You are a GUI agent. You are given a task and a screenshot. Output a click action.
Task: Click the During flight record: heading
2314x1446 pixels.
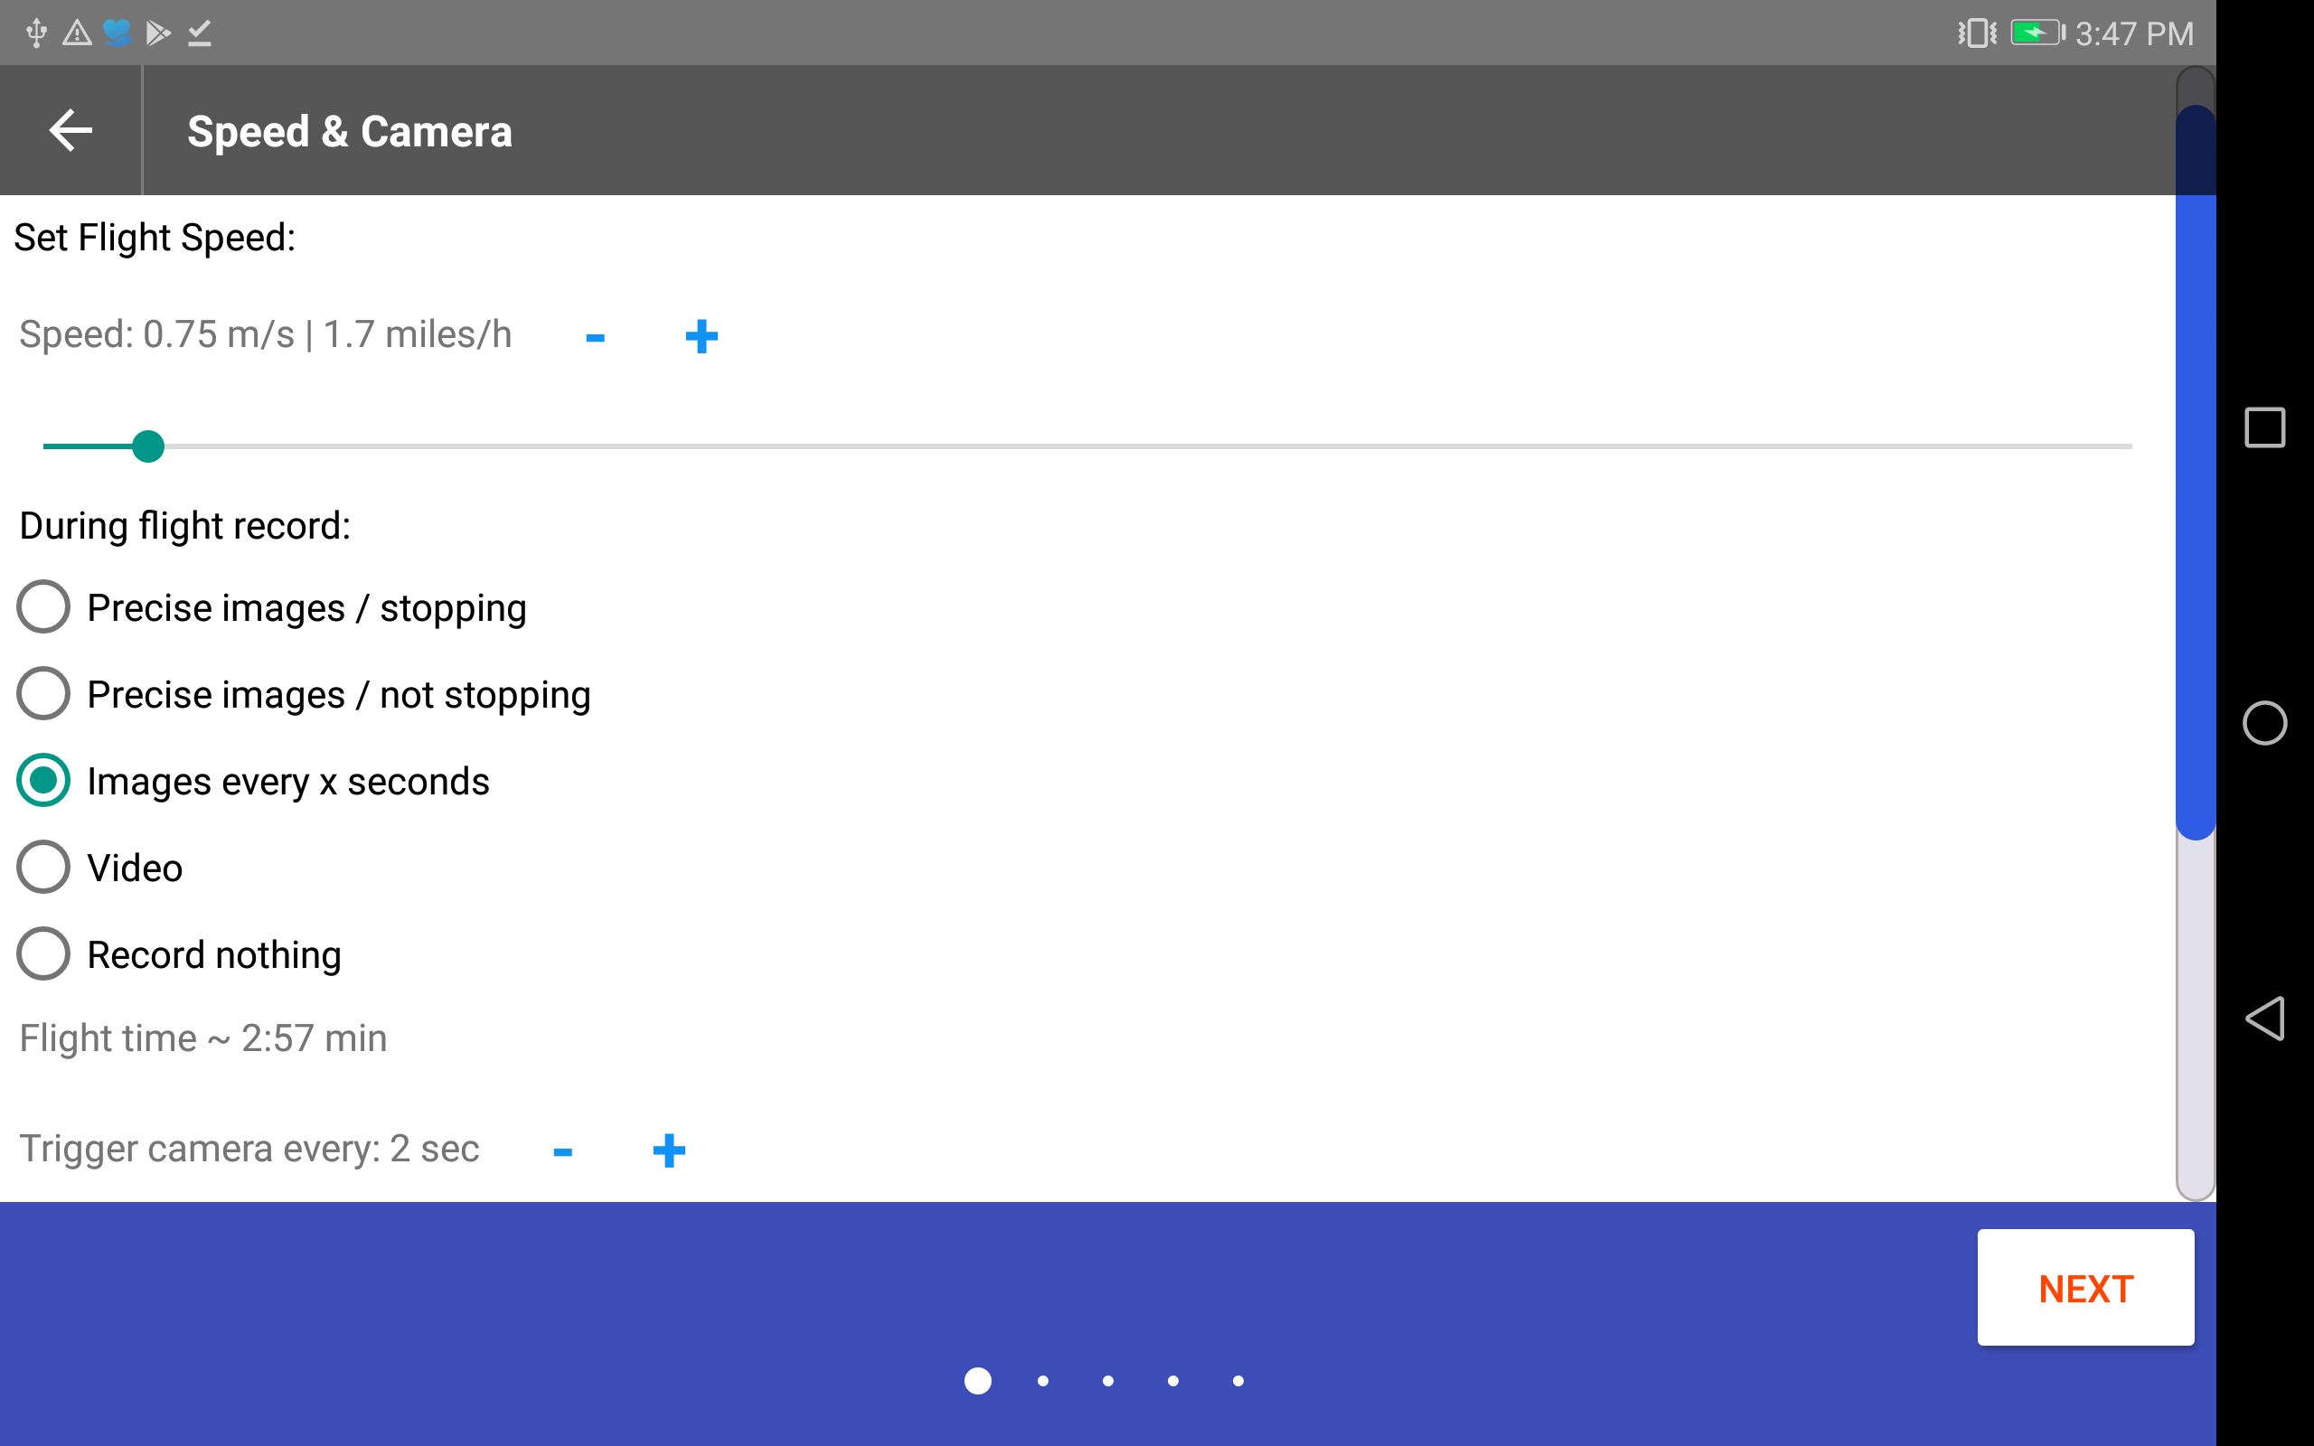click(x=185, y=526)
